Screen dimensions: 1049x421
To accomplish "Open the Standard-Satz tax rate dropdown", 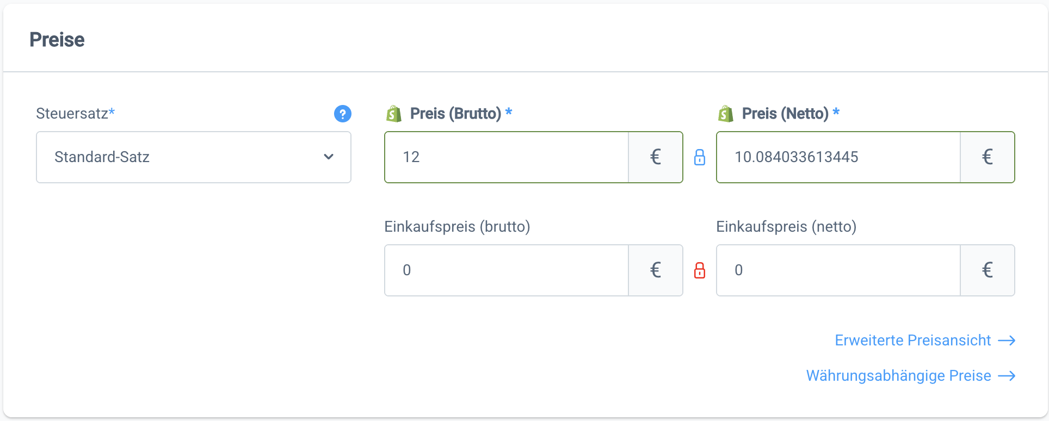I will click(x=185, y=157).
